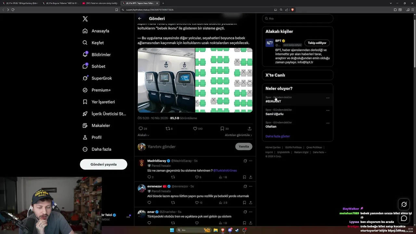Click the Yanıtla button
Viewport: 416px width, 234px height.
pos(244,147)
